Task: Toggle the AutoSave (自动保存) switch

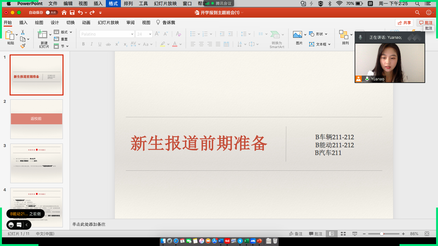Action: click(52, 12)
